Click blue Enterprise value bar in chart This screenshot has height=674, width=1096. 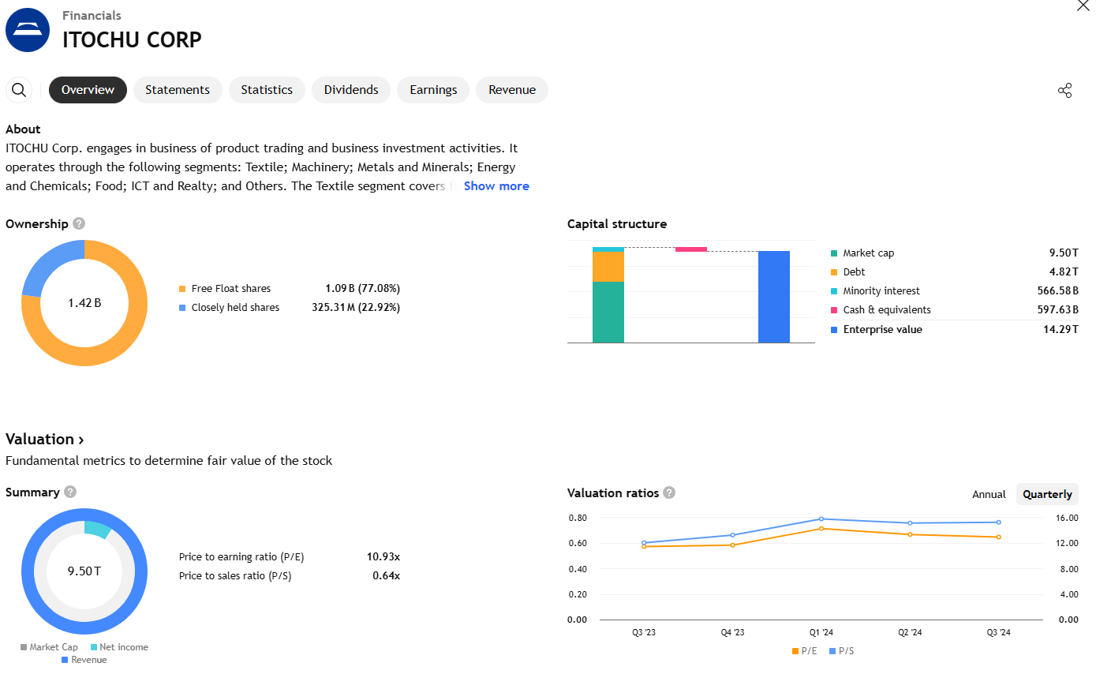(774, 297)
